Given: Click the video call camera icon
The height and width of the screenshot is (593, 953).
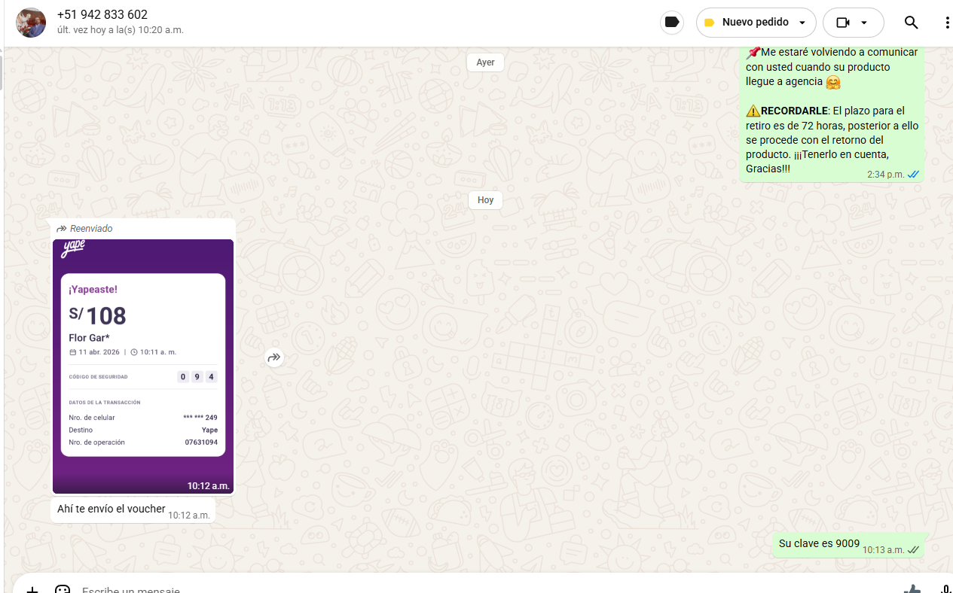Looking at the screenshot, I should [x=843, y=23].
